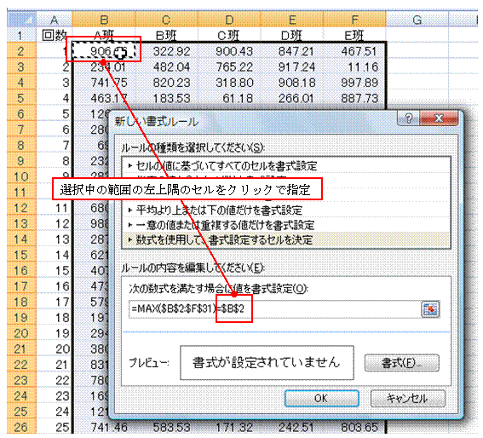Click the 書式が設定されていません preview box
483x438 pixels.
click(x=267, y=363)
